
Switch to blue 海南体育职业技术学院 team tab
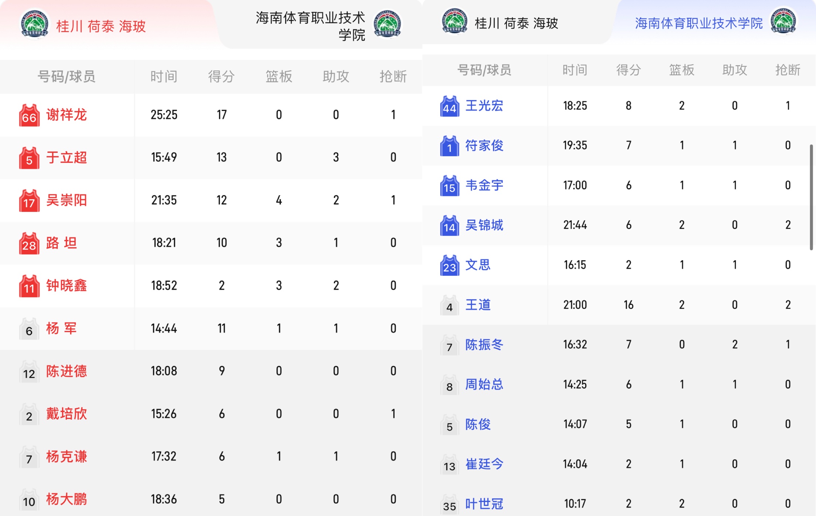699,23
